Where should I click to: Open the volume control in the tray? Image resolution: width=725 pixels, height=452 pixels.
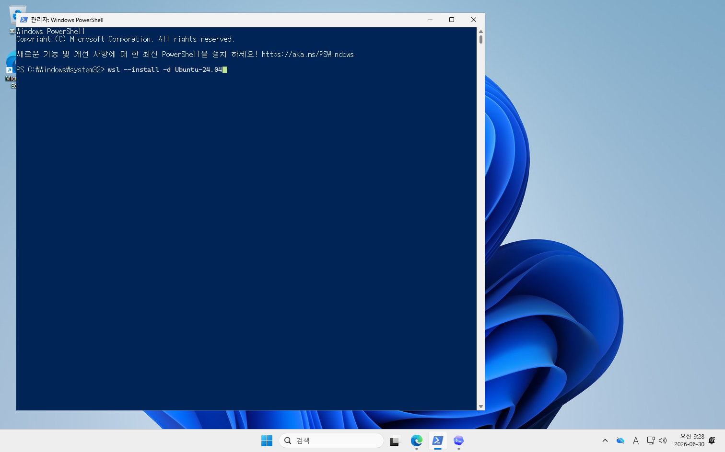663,441
